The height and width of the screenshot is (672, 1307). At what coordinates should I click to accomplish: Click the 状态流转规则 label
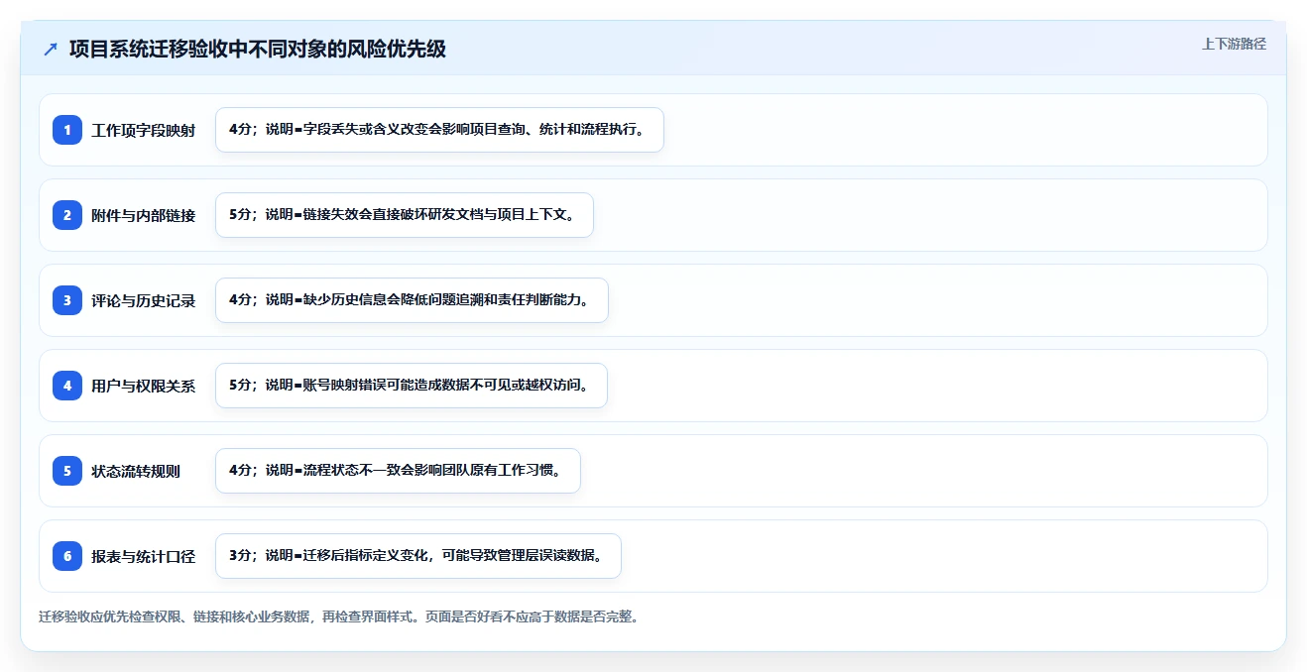tap(136, 472)
